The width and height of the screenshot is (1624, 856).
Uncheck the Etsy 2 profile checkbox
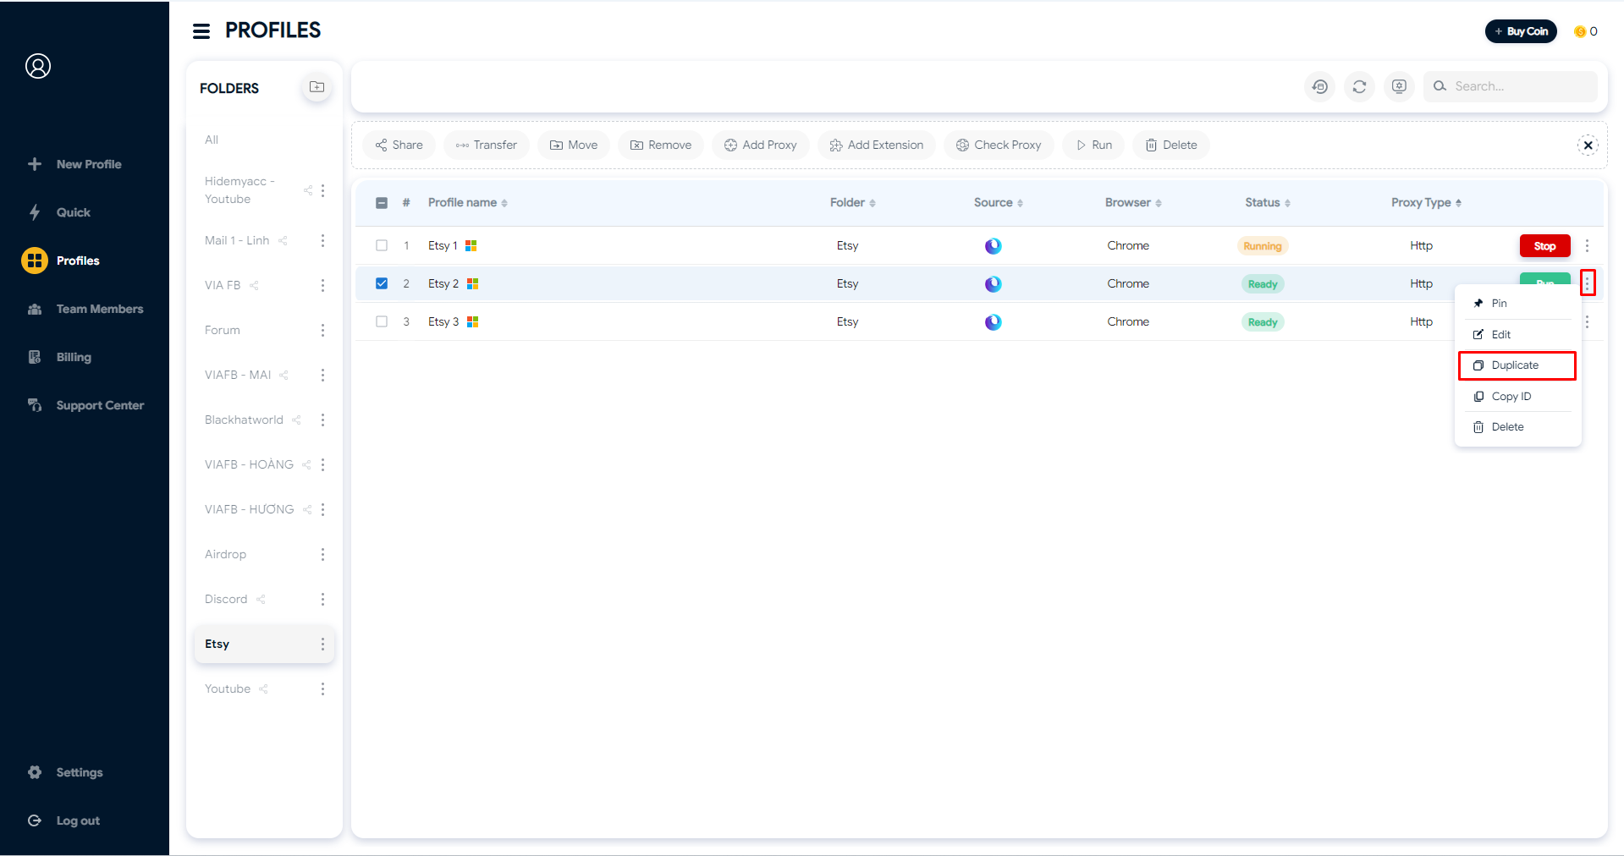(x=382, y=284)
